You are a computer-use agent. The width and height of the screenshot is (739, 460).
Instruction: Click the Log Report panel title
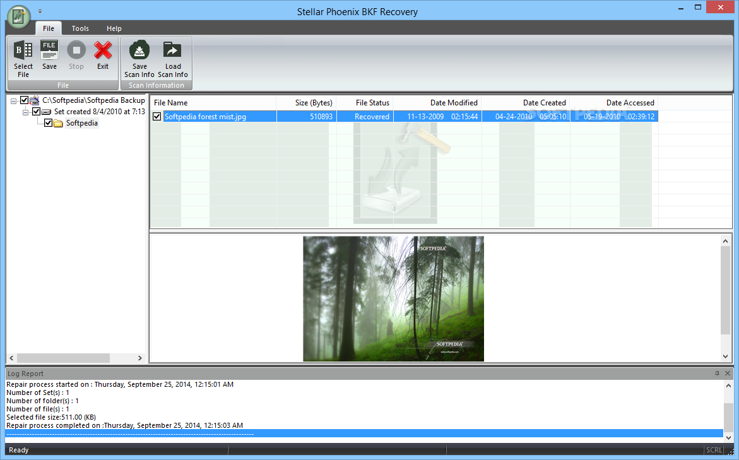[25, 374]
